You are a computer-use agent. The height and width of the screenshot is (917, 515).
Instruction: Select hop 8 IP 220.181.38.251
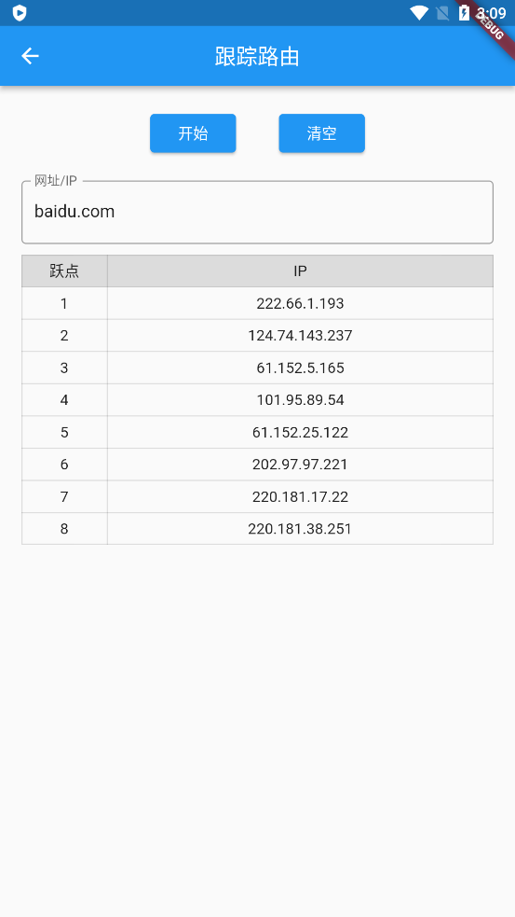tap(300, 529)
